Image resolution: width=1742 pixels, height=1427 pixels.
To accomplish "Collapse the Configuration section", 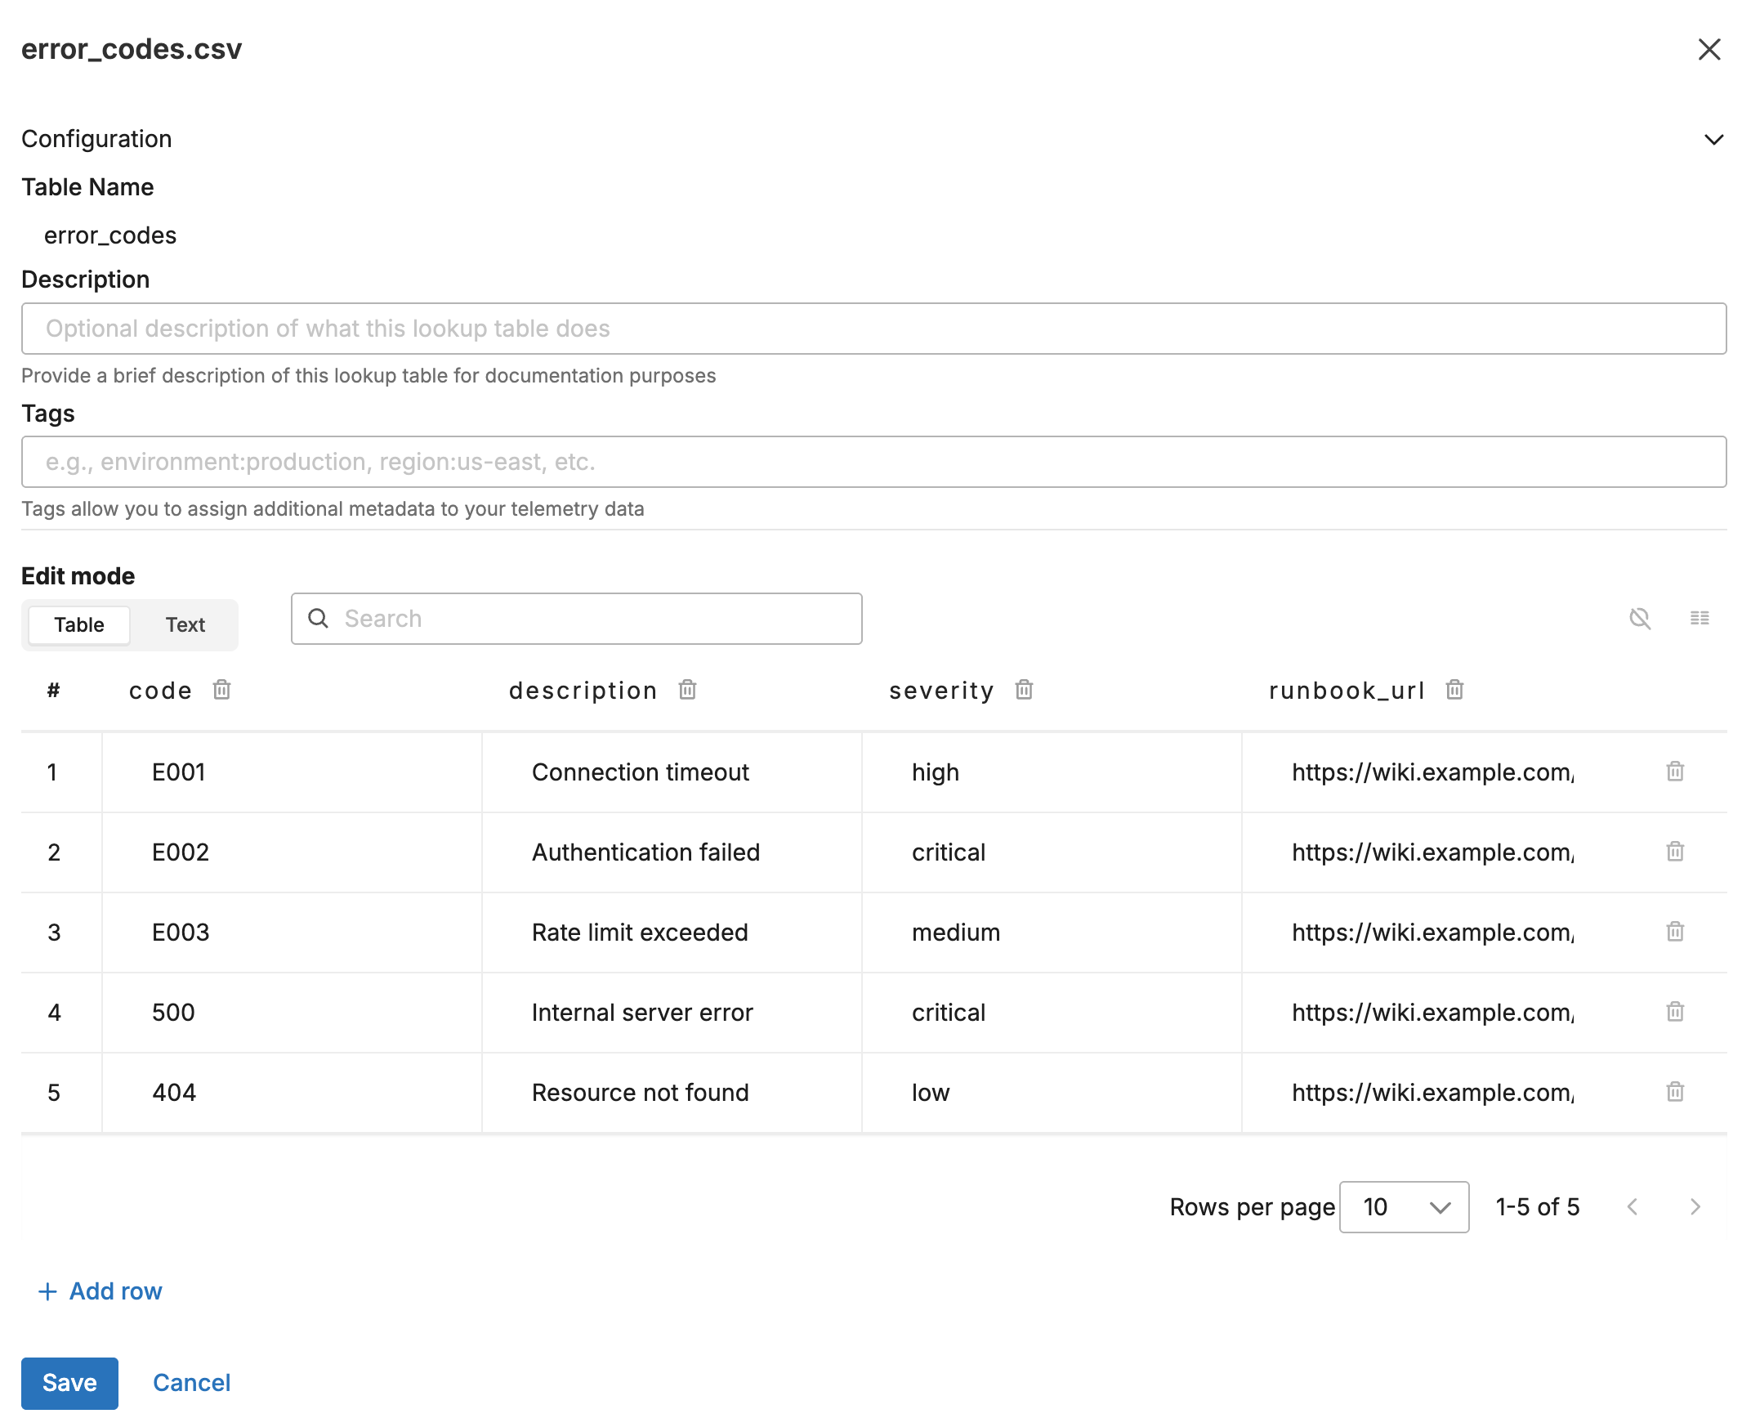I will (1713, 140).
